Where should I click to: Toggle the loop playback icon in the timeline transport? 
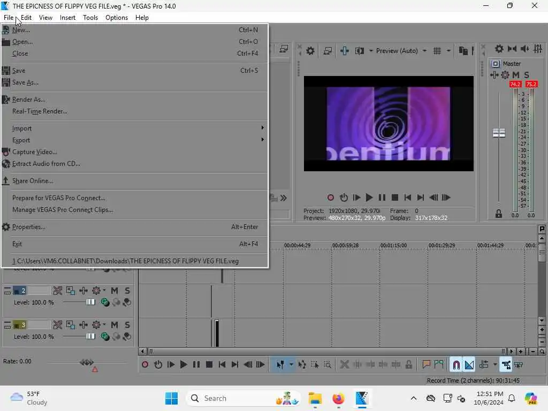(158, 365)
